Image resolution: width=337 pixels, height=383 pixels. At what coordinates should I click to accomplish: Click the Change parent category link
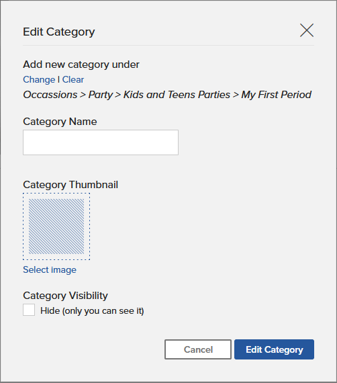click(39, 80)
